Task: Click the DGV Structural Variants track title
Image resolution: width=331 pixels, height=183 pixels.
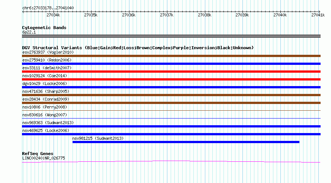Action: pyautogui.click(x=138, y=48)
